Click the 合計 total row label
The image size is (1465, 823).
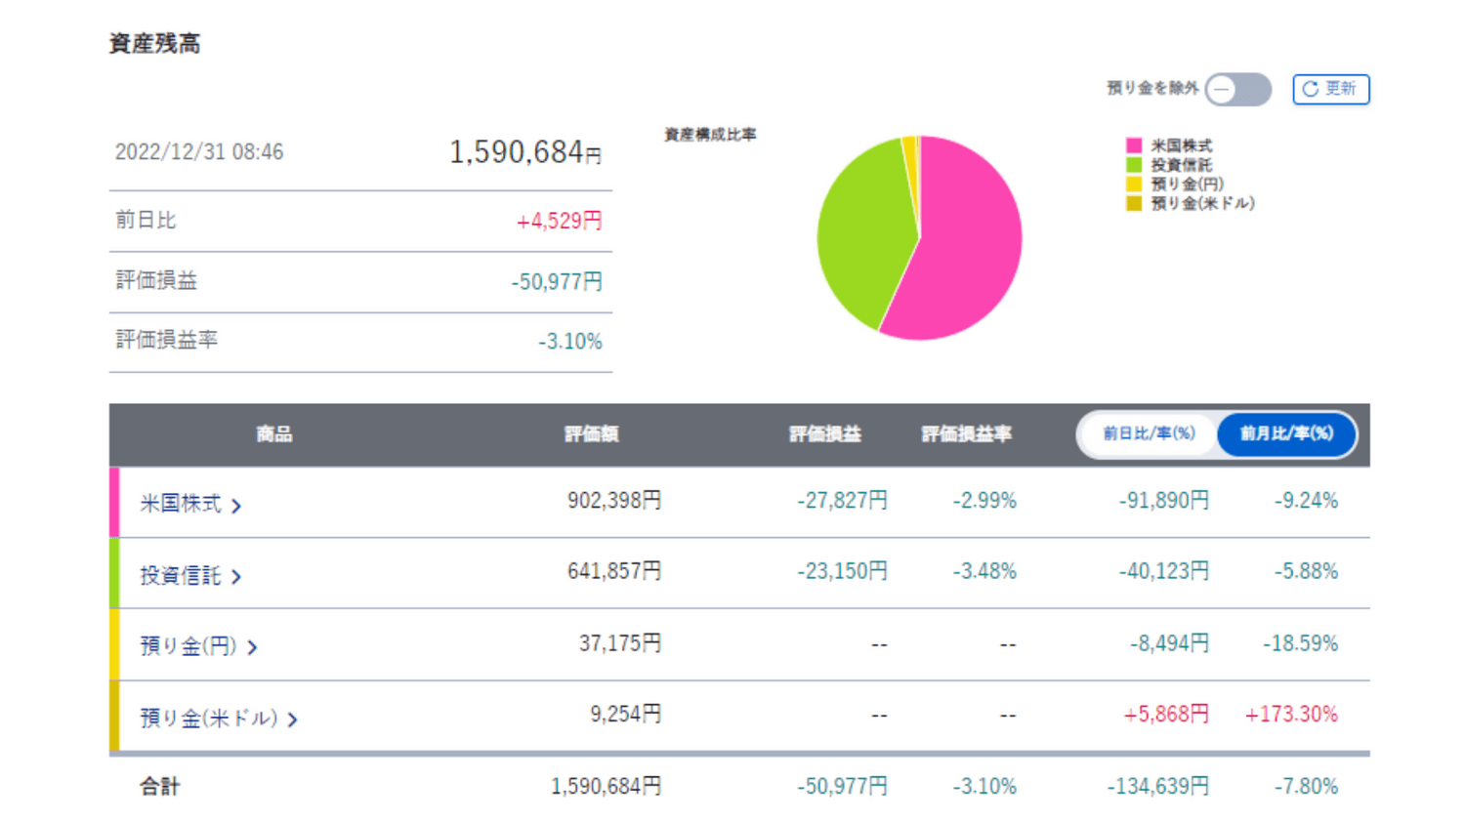[x=160, y=786]
